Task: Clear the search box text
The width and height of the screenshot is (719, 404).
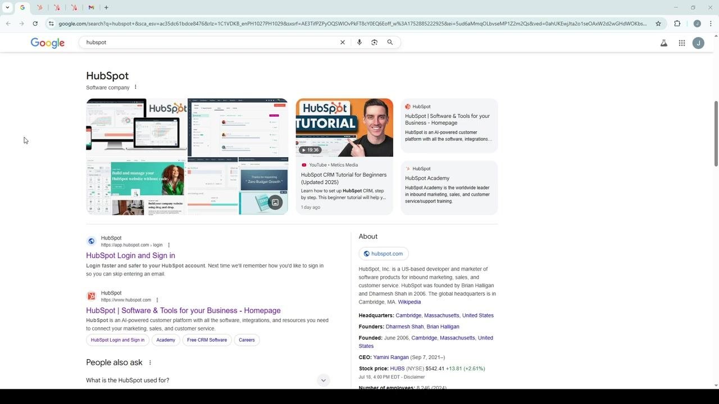Action: tap(342, 43)
